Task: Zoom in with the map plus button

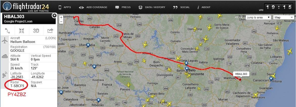Action: coord(61,17)
